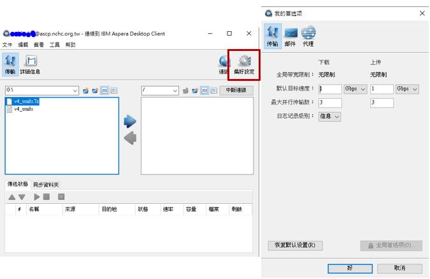
Task: Click the 中斷連線 disconnect button
Action: (x=236, y=91)
